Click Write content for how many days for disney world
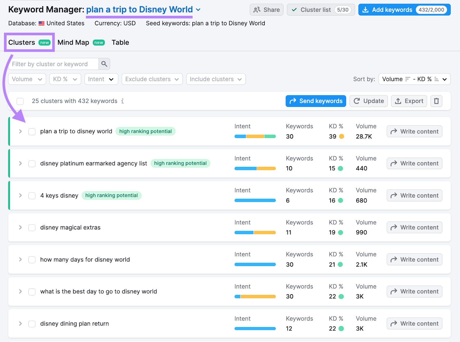Viewport: 460px width, 342px height. (x=414, y=259)
